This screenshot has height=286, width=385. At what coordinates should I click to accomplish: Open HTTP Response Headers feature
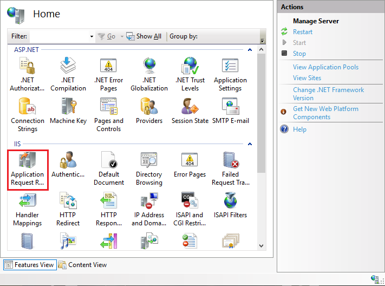point(109,209)
